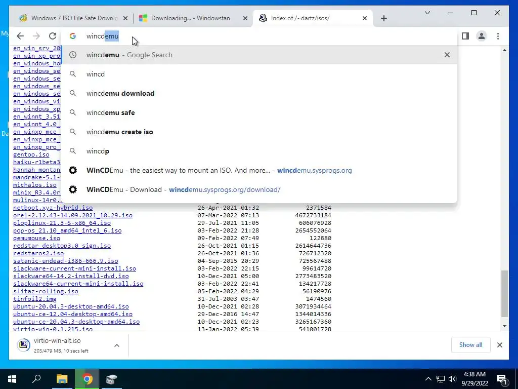Open redstaros2.iso link

38,253
